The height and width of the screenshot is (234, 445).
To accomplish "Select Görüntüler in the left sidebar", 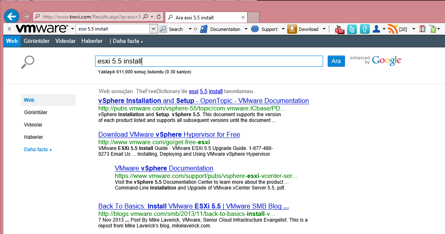I will click(36, 112).
